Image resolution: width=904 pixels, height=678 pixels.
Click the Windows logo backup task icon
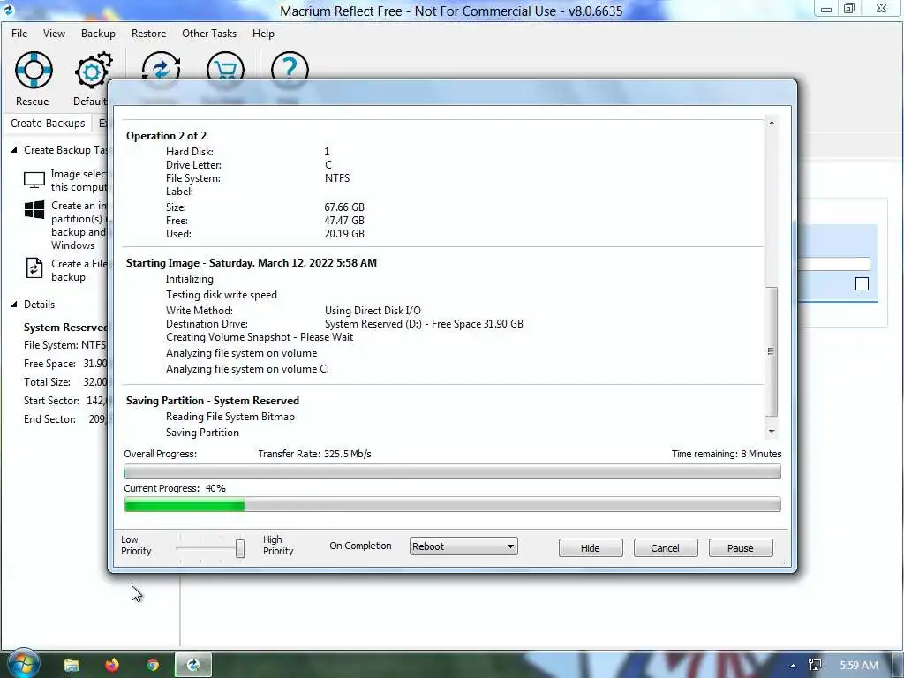click(x=34, y=210)
